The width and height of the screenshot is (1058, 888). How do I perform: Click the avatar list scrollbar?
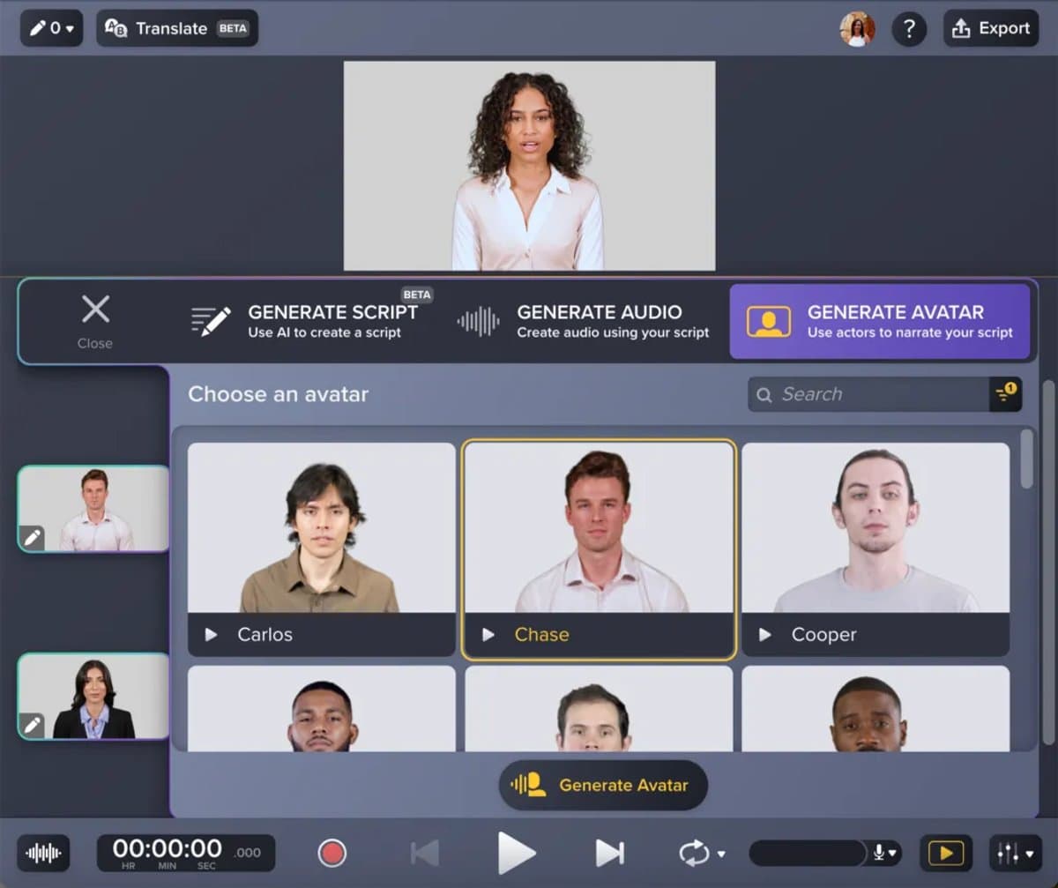(x=1026, y=459)
